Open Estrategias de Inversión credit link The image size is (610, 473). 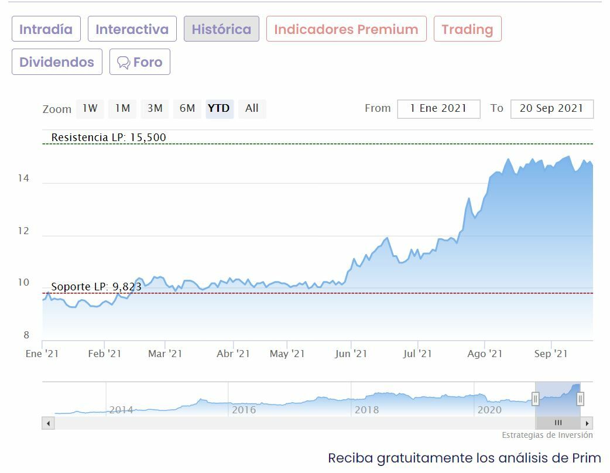(x=547, y=435)
